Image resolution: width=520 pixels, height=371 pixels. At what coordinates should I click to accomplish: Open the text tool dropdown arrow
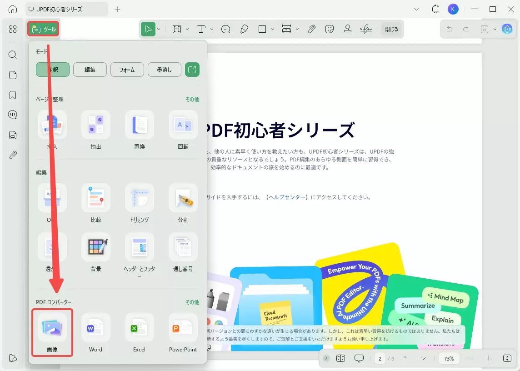click(211, 29)
